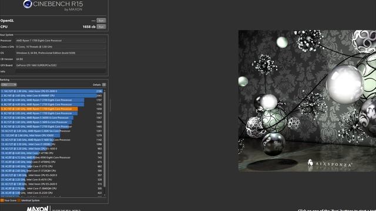Image resolution: width=376 pixels, height=211 pixels.
Task: Select the Ryzen 5 2600 Six-Core row
Action: tap(52, 131)
